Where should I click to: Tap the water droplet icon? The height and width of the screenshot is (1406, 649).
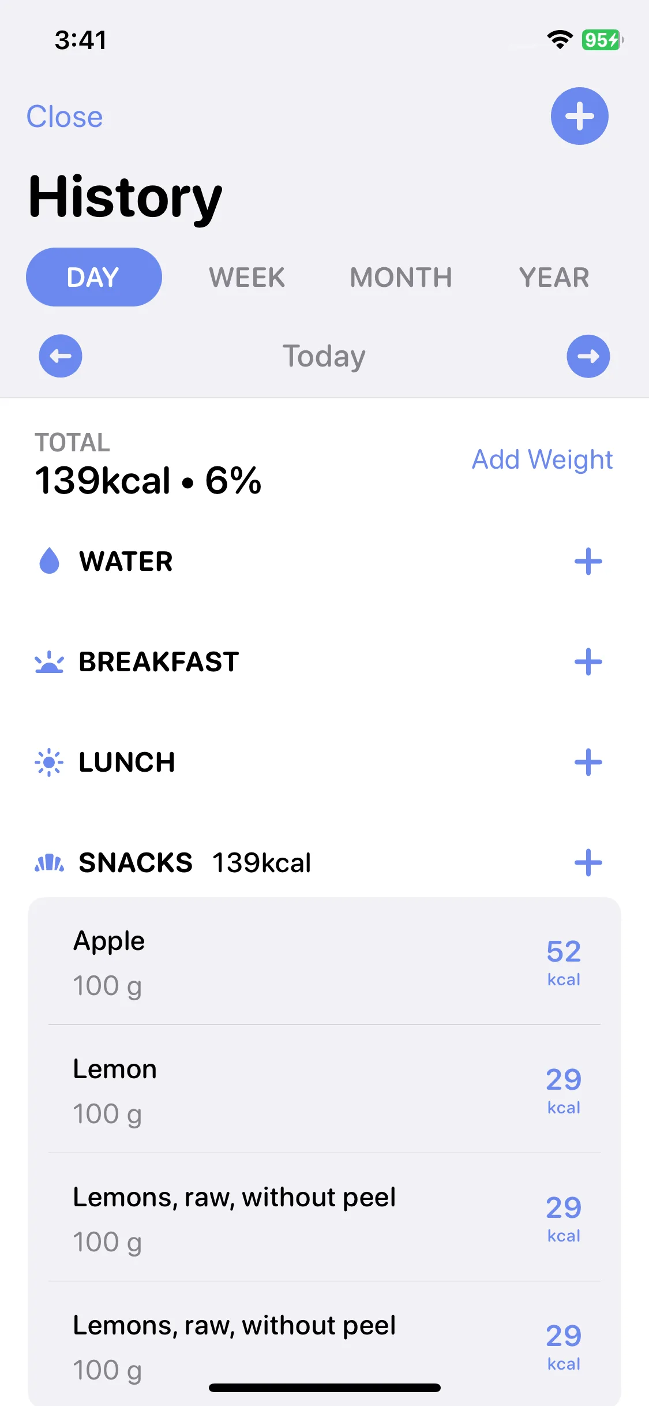(49, 560)
